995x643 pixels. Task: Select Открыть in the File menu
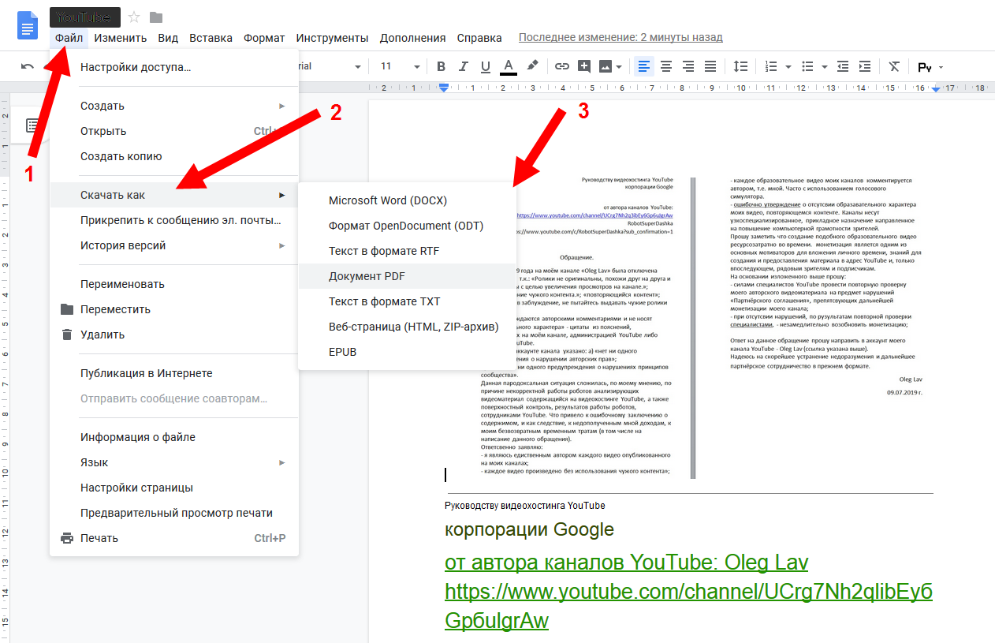coord(174,131)
